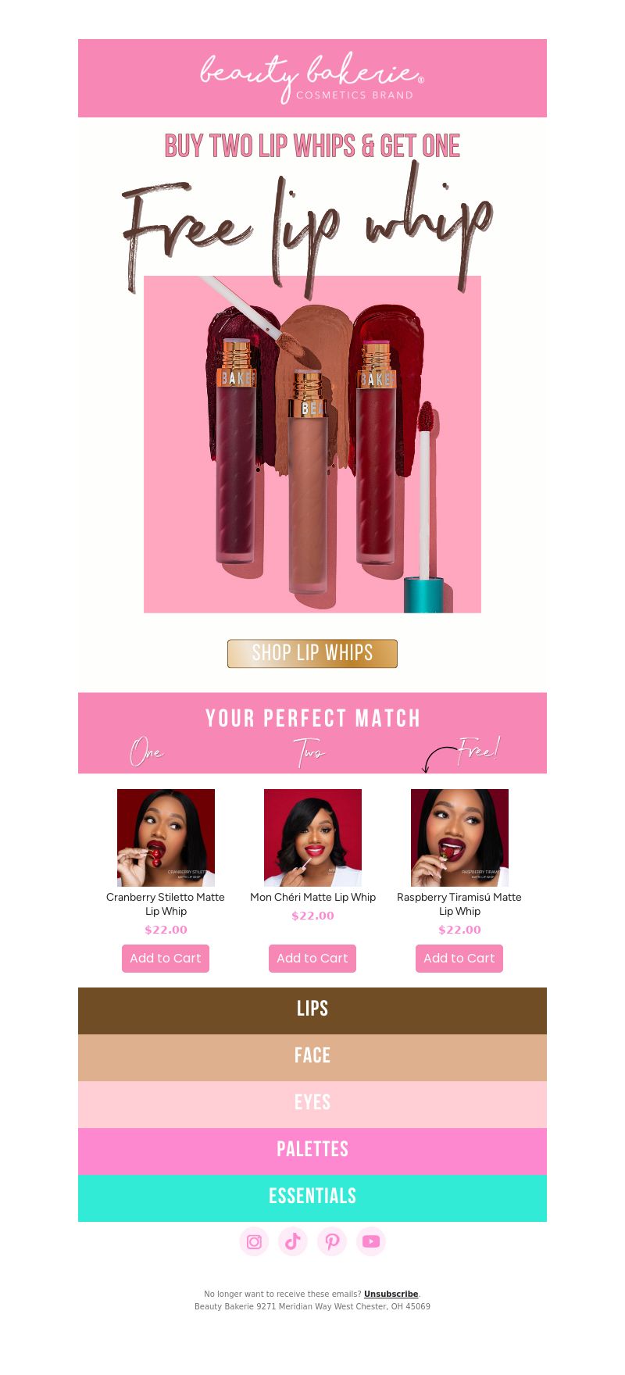Open Mon Chéri product photo
625x1375 pixels.
pos(312,837)
